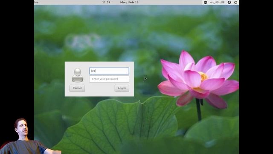Viewport: 273px width, 154px height.
Task: Focus the Enter your password field
Action: coord(109,79)
